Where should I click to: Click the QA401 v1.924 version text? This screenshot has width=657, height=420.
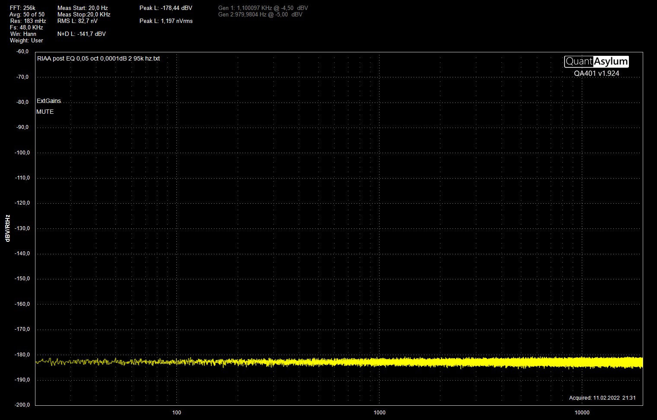click(596, 74)
